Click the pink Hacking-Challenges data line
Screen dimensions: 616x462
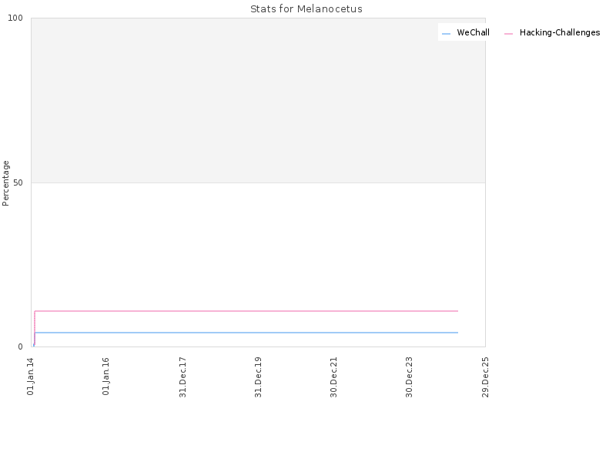[246, 311]
